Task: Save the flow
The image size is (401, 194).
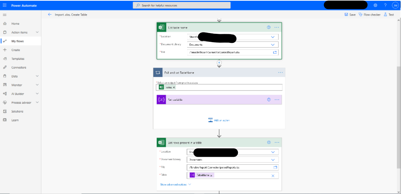Action: [x=350, y=15]
